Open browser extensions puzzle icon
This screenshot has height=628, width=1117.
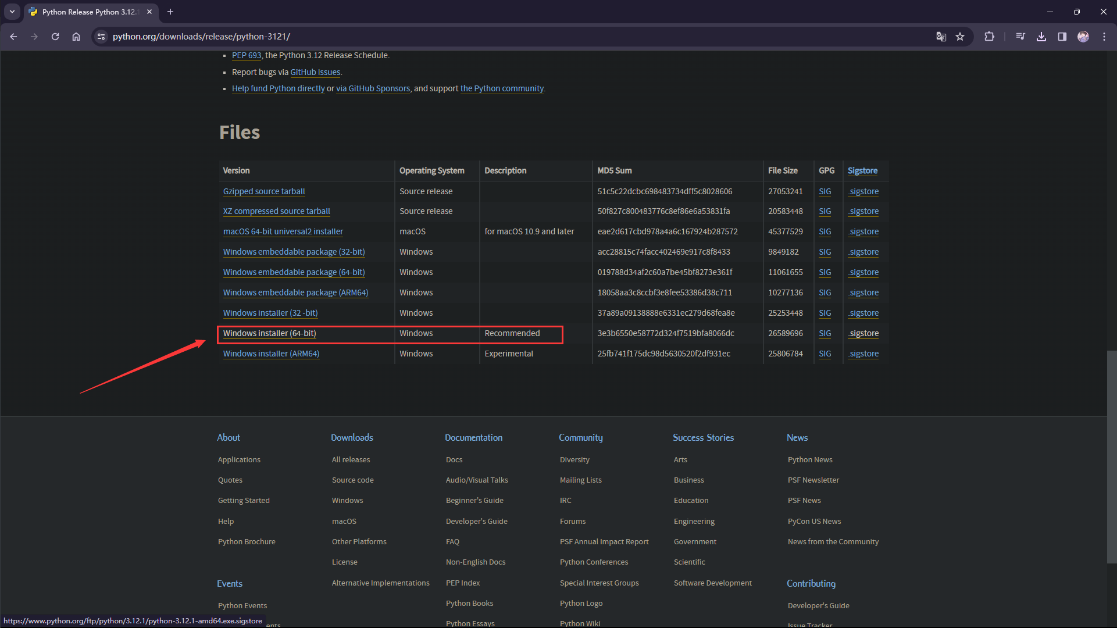click(x=989, y=37)
